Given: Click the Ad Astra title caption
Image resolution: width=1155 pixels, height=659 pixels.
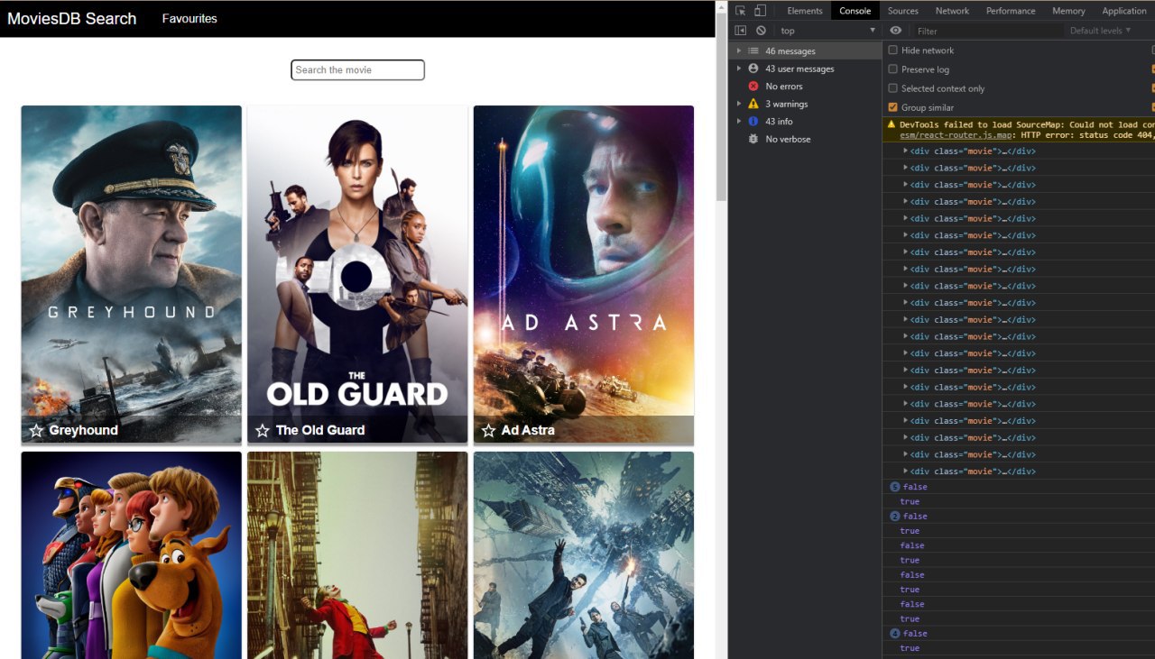Looking at the screenshot, I should (x=528, y=431).
